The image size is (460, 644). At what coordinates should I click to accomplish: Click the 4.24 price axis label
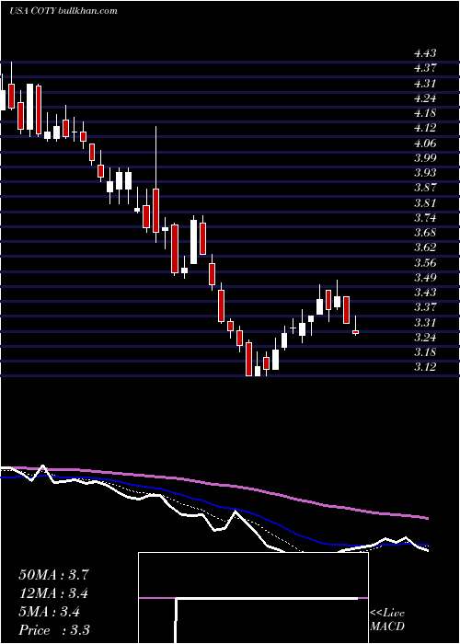(x=425, y=98)
